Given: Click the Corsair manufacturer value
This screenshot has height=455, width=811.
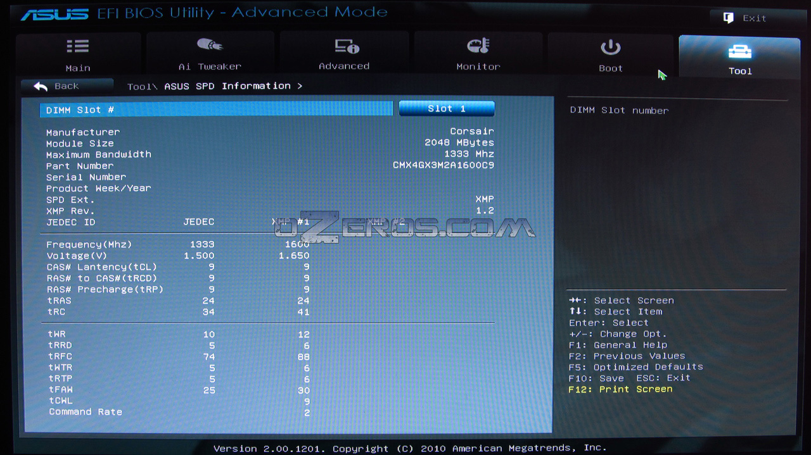Looking at the screenshot, I should (472, 132).
